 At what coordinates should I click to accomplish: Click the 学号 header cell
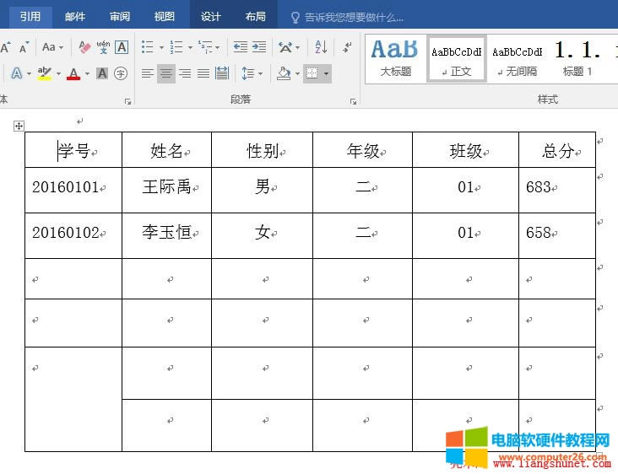(73, 150)
